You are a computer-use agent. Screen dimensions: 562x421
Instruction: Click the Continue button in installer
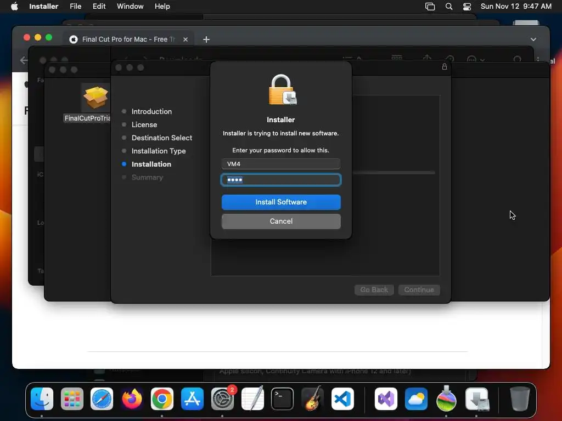pyautogui.click(x=419, y=289)
